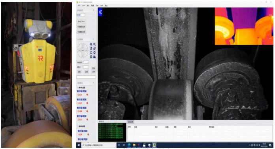275x149 pixels.
Task: Click the volume icon in system tray
Action: pyautogui.click(x=257, y=145)
